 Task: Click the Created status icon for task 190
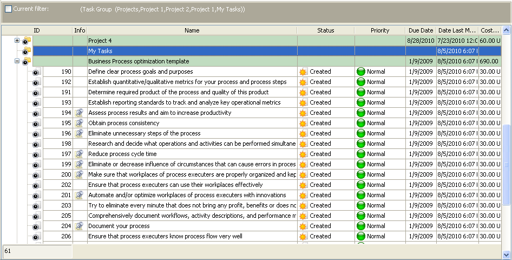[303, 71]
